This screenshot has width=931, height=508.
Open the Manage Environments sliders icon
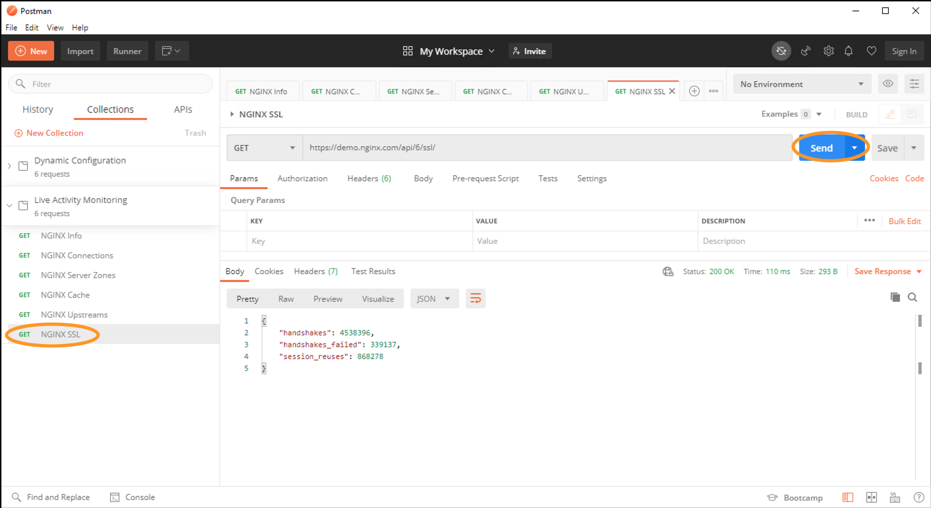914,84
